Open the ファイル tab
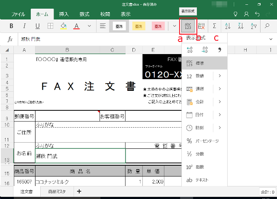277x199 pixels. click(18, 14)
